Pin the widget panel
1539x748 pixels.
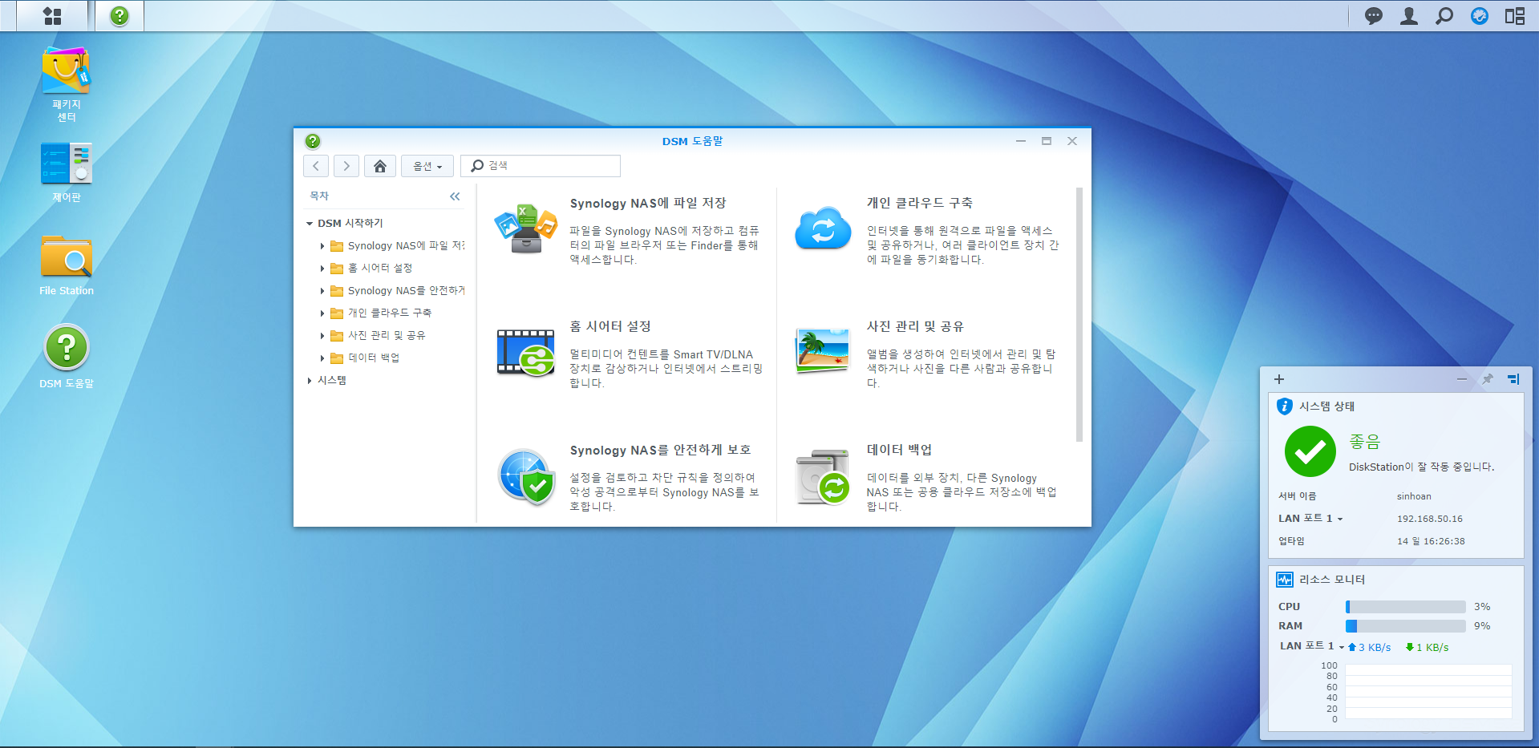coord(1487,379)
